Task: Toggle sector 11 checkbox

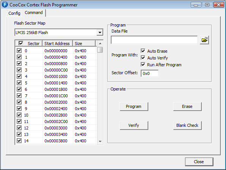Action: (x=19, y=121)
